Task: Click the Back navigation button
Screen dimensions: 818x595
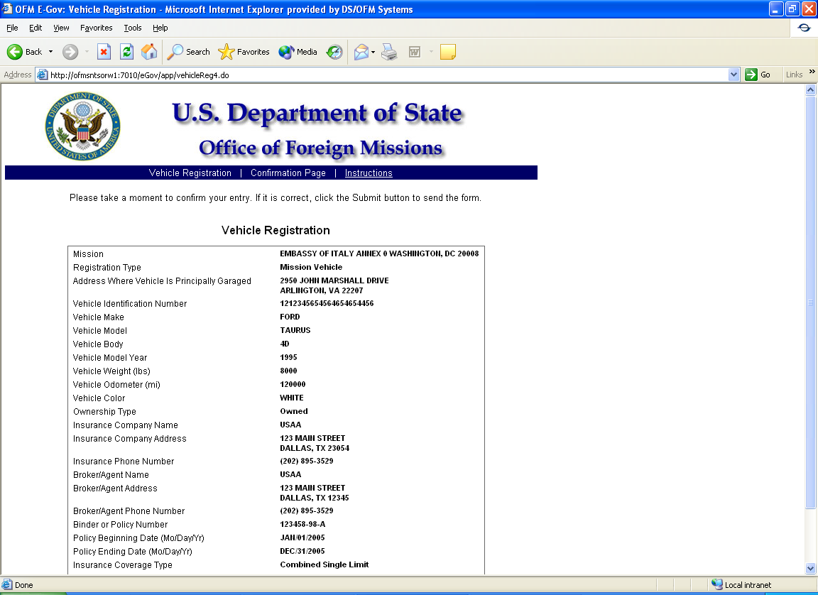Action: [x=25, y=52]
